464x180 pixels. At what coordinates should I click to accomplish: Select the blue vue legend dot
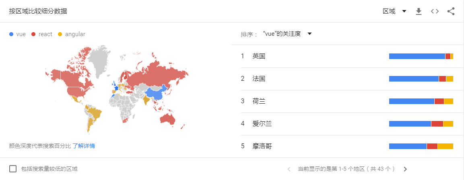[11, 34]
